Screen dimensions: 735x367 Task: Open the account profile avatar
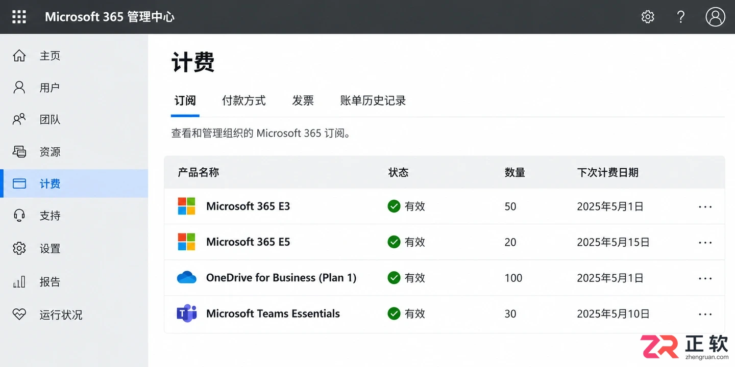click(x=715, y=17)
